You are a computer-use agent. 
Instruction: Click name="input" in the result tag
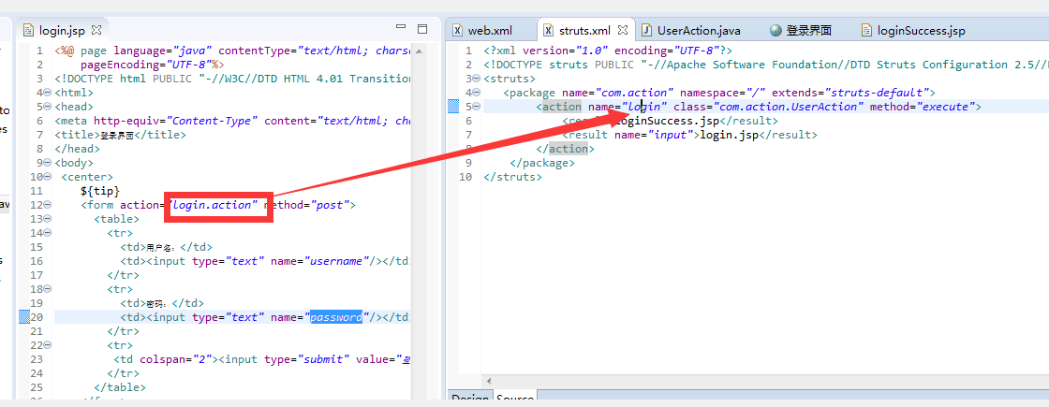652,135
